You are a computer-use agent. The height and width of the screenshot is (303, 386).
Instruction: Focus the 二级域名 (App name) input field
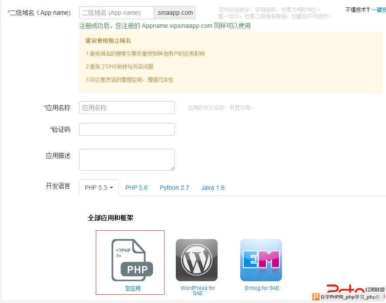[x=117, y=13]
